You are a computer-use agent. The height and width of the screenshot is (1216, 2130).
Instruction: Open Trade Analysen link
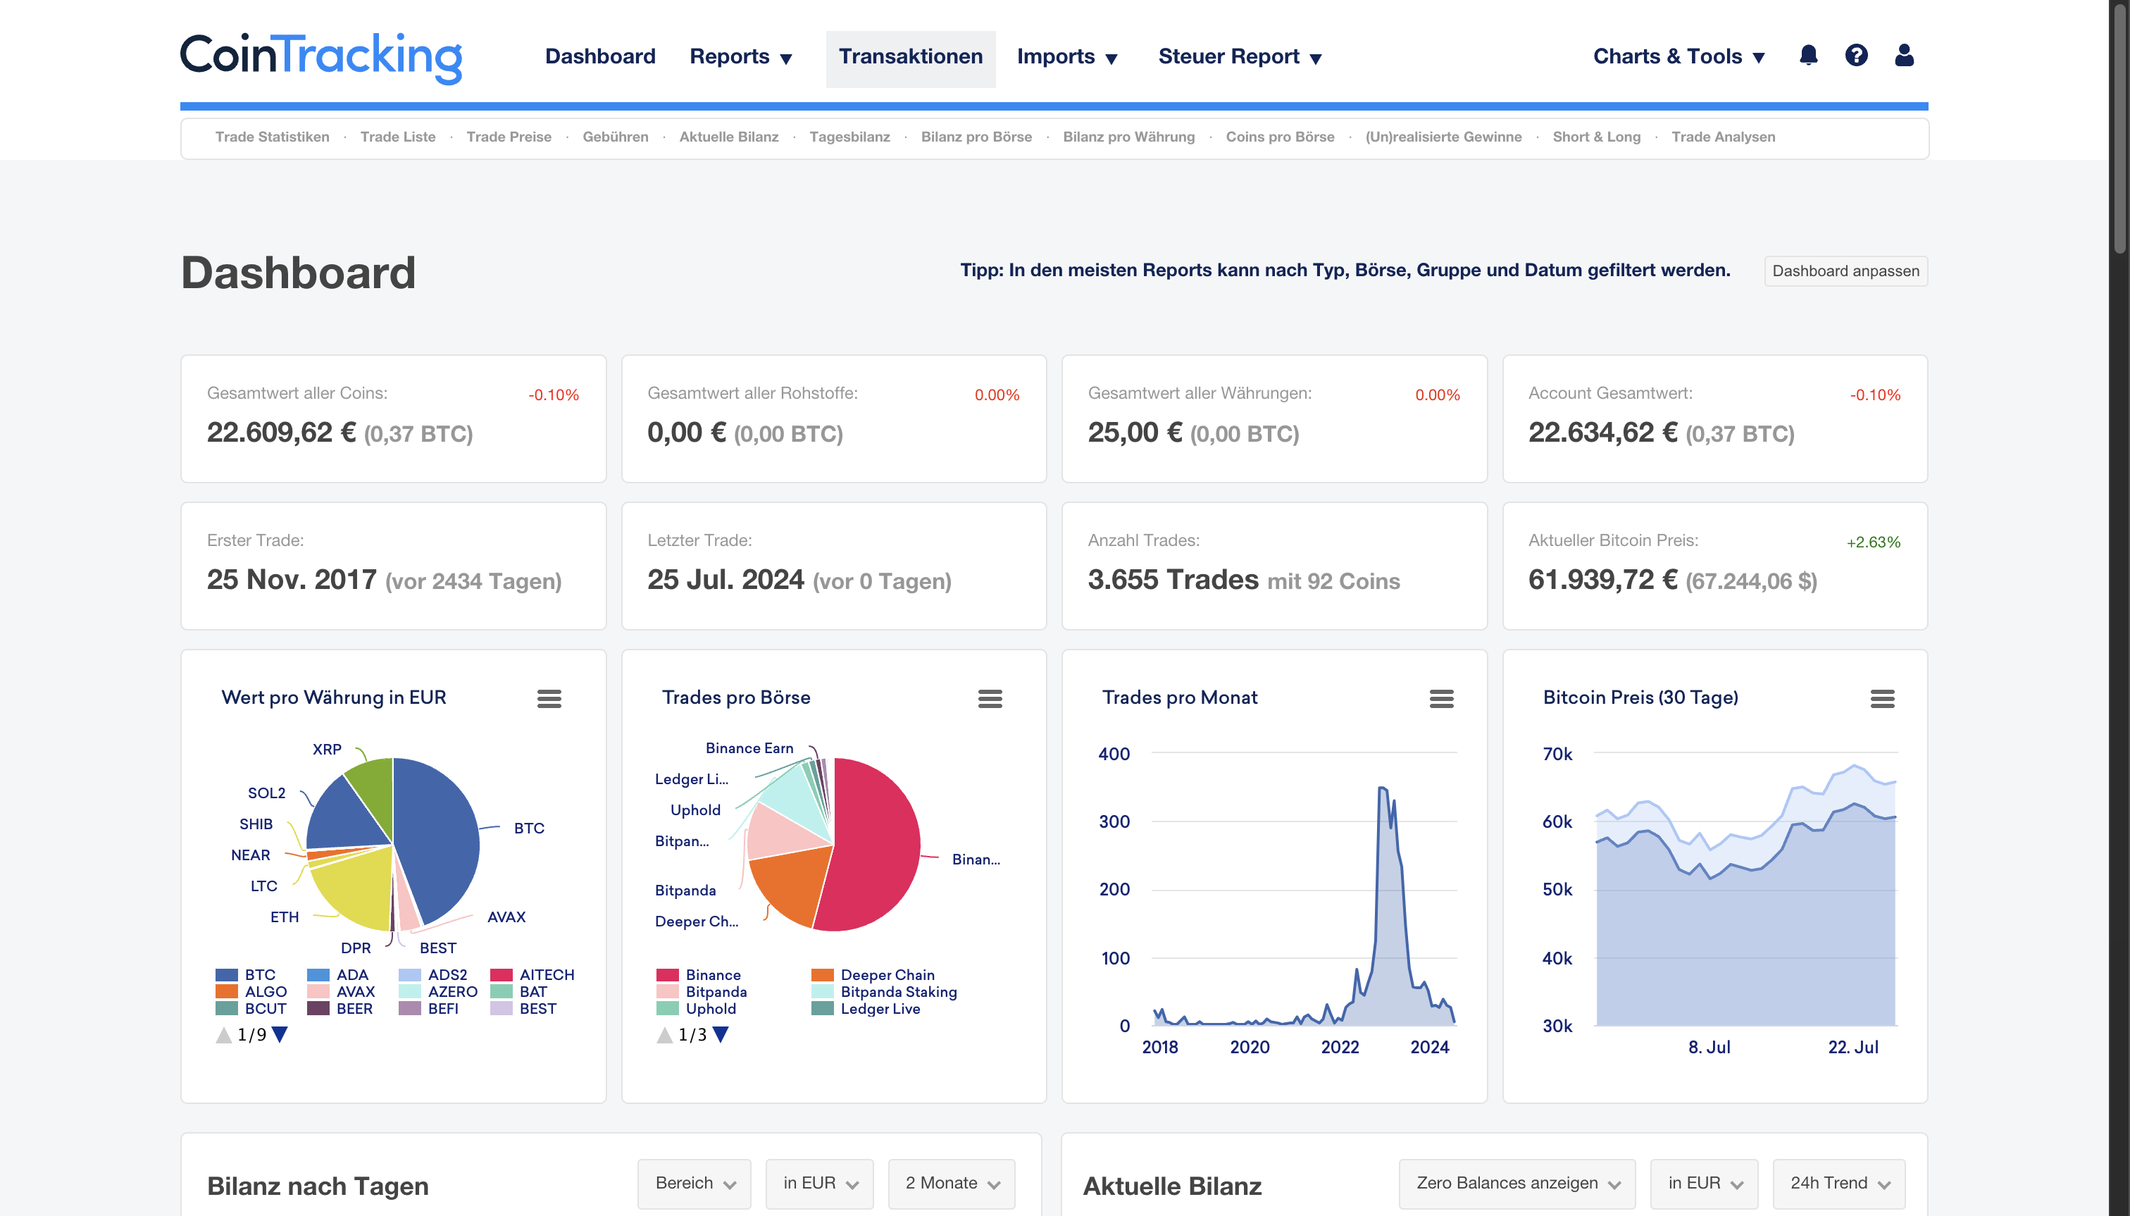click(1724, 137)
